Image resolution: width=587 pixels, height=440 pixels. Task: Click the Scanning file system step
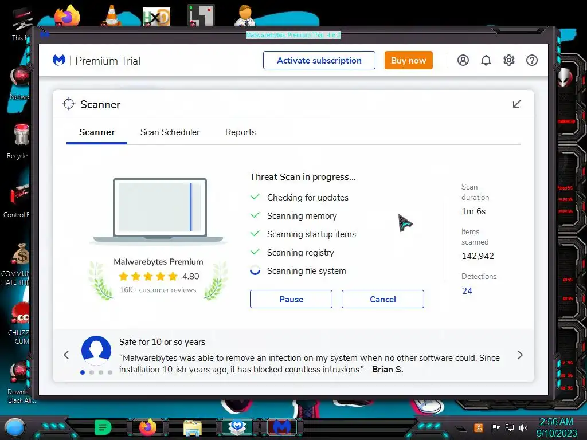(x=306, y=270)
